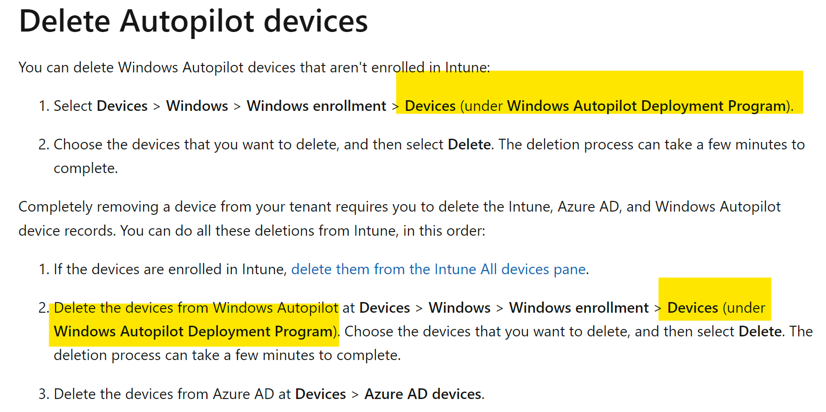Click bold Delete word in step two
Screen dimensions: 826x412
469,145
